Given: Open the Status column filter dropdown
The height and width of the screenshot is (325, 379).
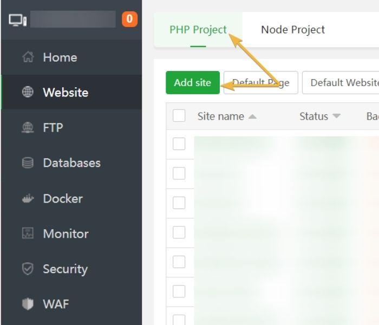Looking at the screenshot, I should pyautogui.click(x=336, y=116).
